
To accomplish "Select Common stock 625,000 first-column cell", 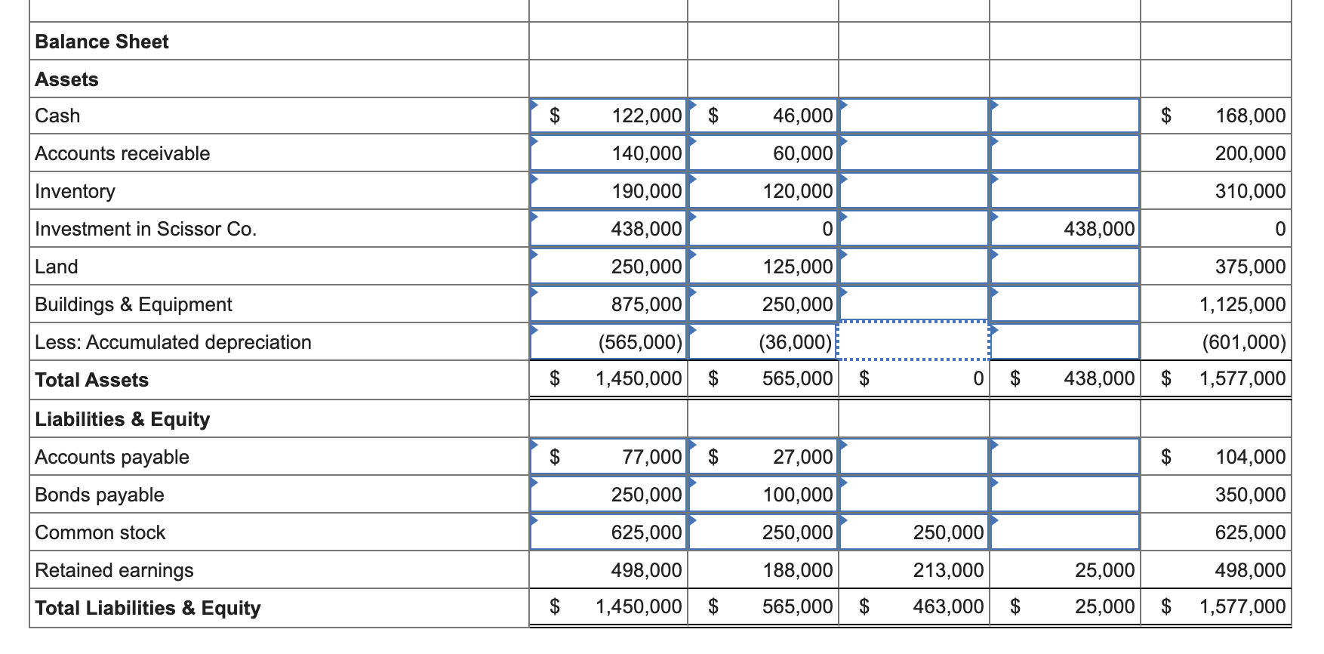I will (608, 532).
